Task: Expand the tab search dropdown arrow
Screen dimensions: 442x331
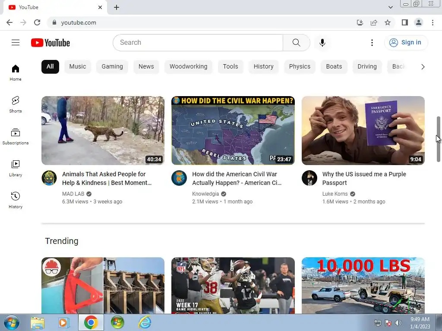Action: tap(390, 7)
